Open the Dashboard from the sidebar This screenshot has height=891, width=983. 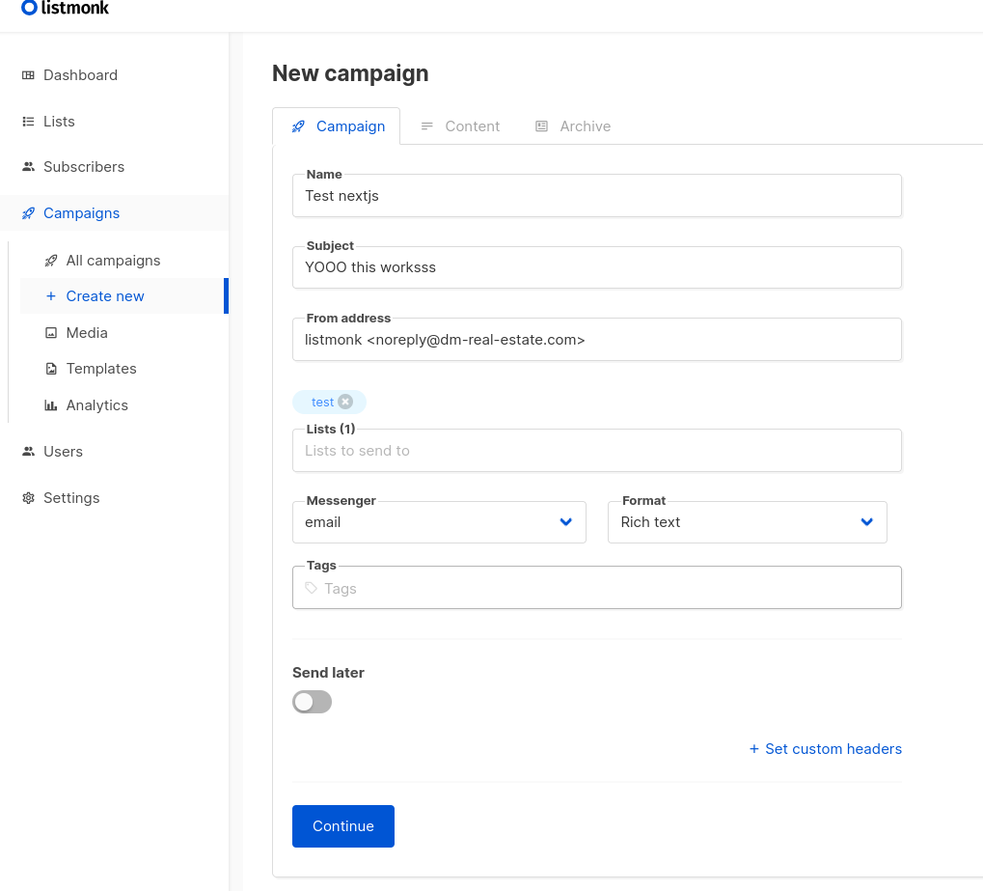coord(80,75)
